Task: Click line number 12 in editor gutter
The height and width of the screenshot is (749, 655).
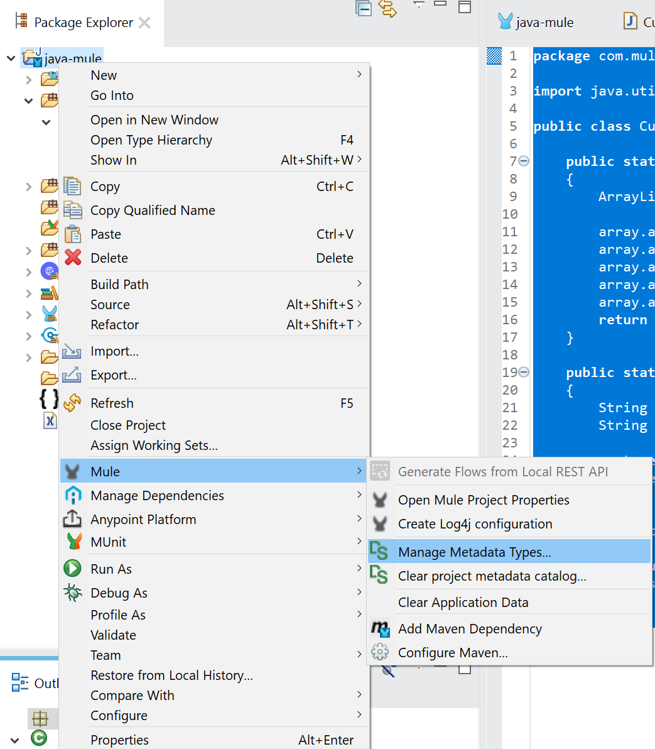Action: (x=510, y=249)
